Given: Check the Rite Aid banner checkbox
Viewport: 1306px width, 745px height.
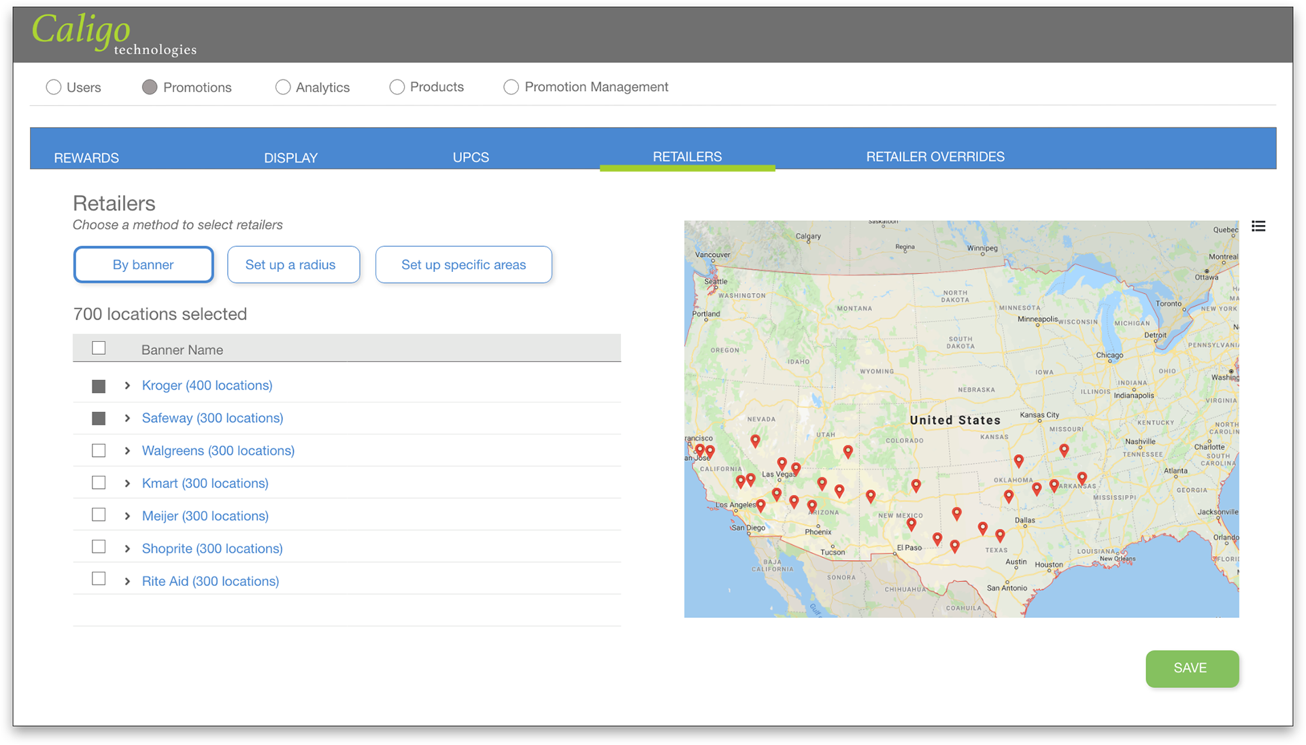Looking at the screenshot, I should tap(99, 578).
